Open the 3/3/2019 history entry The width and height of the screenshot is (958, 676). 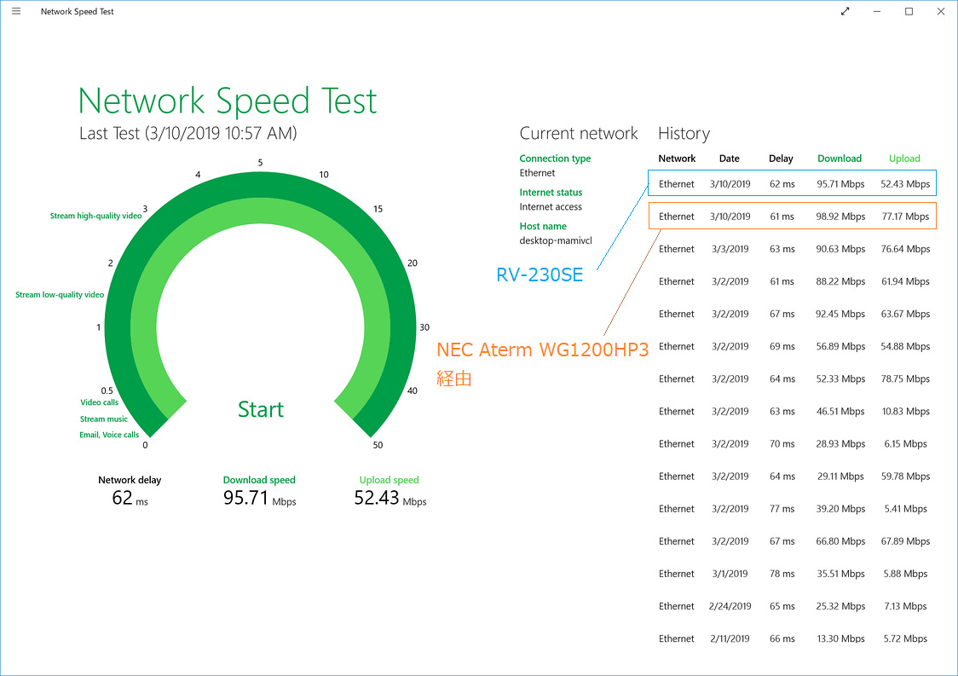click(x=794, y=249)
